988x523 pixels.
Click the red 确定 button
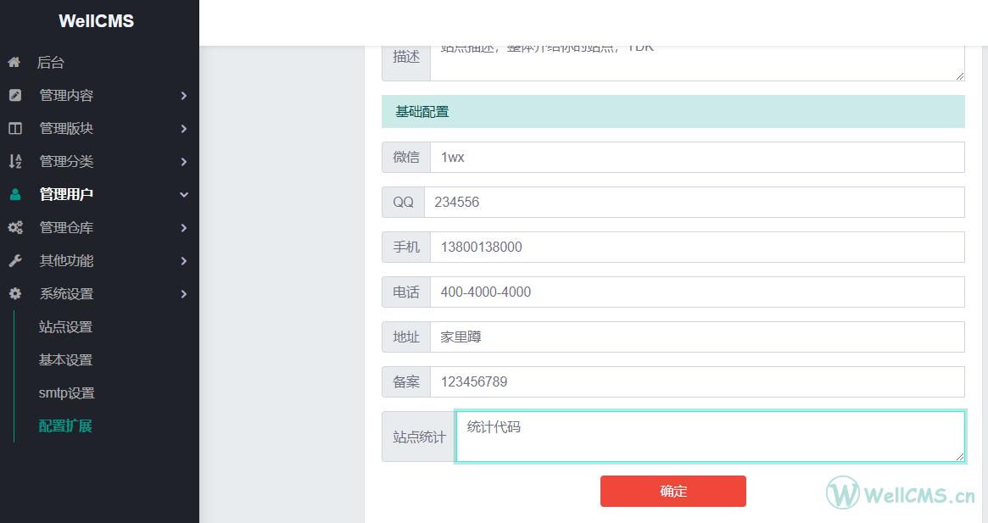click(673, 492)
